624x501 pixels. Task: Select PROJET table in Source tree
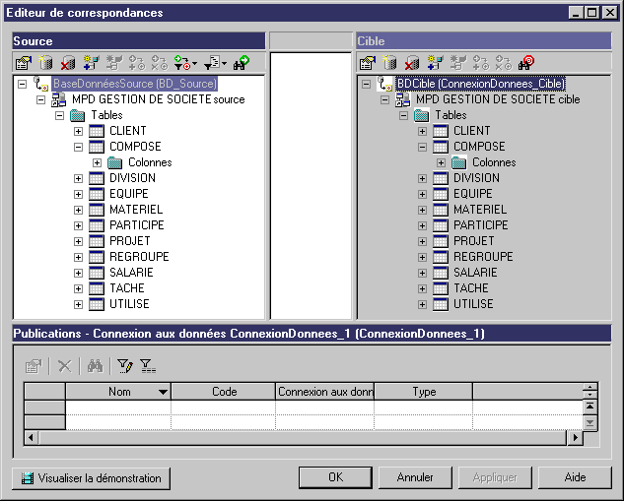click(130, 241)
